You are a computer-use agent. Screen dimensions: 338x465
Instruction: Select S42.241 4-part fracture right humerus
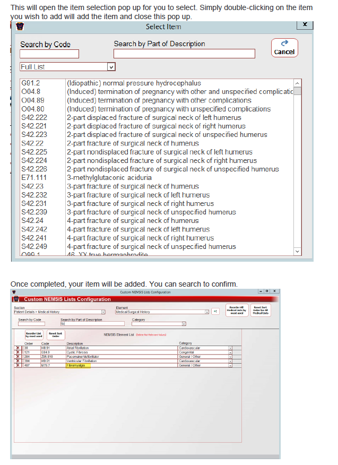[157, 238]
